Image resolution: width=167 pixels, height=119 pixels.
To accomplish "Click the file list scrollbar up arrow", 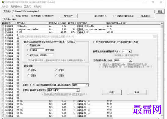I will coord(162,23).
